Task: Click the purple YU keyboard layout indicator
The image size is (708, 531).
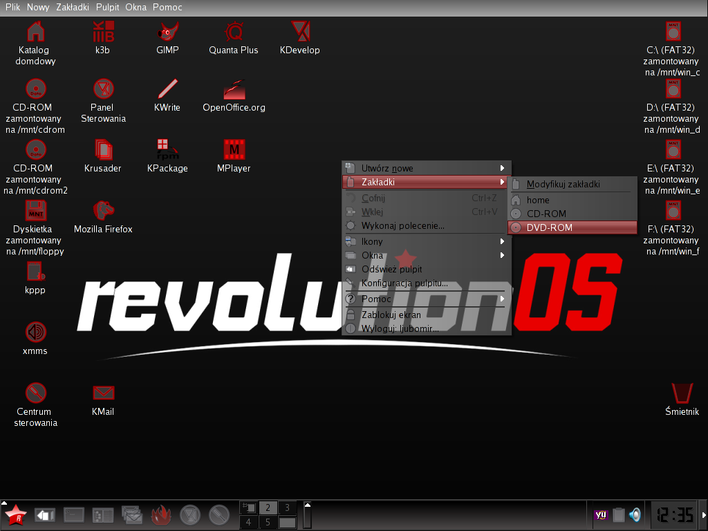Action: tap(601, 515)
